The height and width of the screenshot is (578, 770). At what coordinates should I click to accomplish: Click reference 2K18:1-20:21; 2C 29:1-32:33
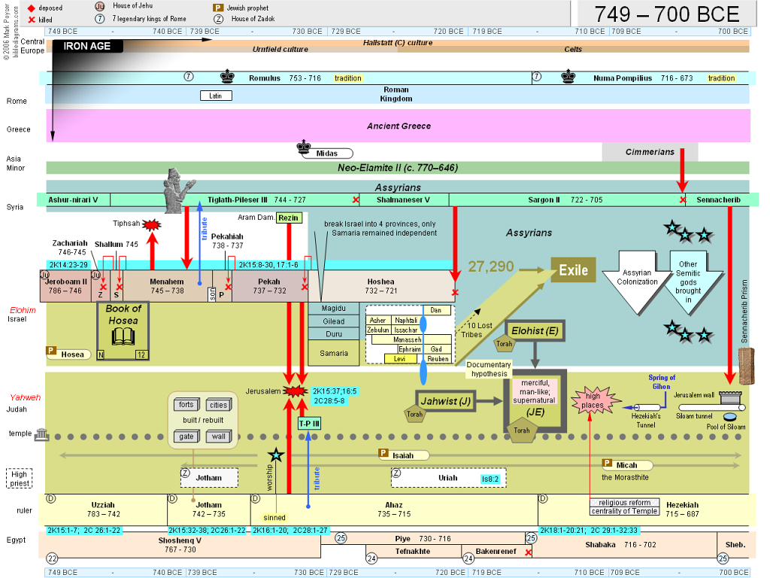[588, 531]
